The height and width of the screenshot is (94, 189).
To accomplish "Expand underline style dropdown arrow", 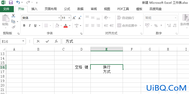I will [x=39, y=25].
